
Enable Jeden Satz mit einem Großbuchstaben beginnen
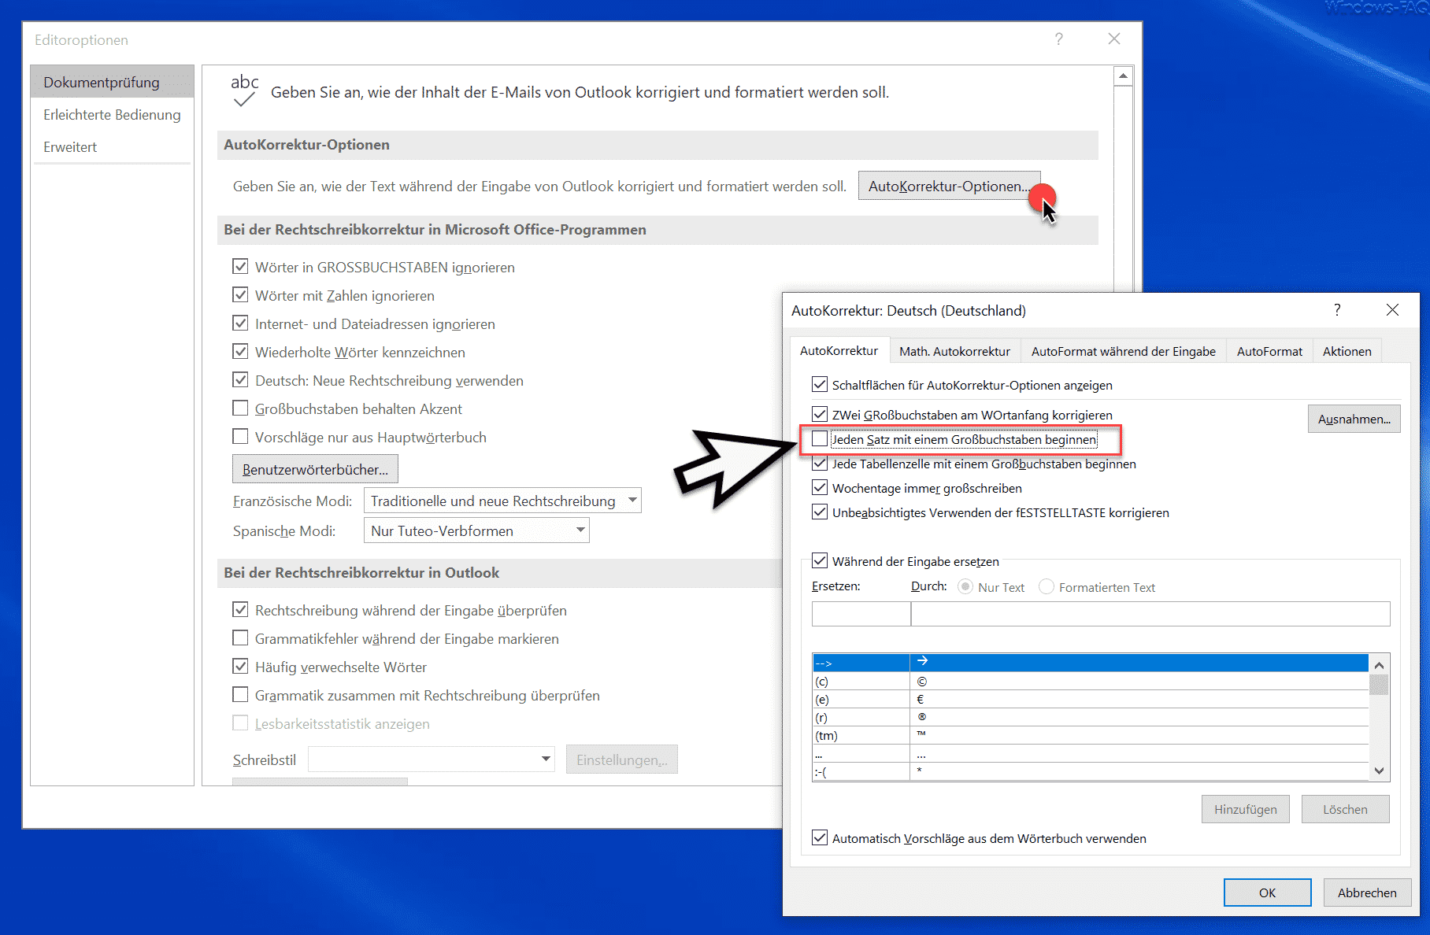pyautogui.click(x=820, y=439)
